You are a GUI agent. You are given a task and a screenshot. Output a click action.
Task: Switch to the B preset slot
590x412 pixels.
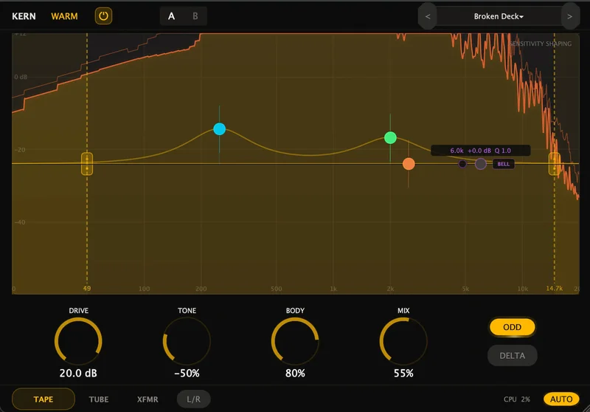coord(195,16)
